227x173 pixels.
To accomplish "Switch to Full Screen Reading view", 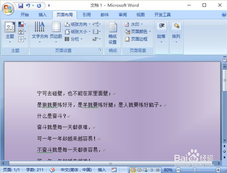I will point(139,170).
